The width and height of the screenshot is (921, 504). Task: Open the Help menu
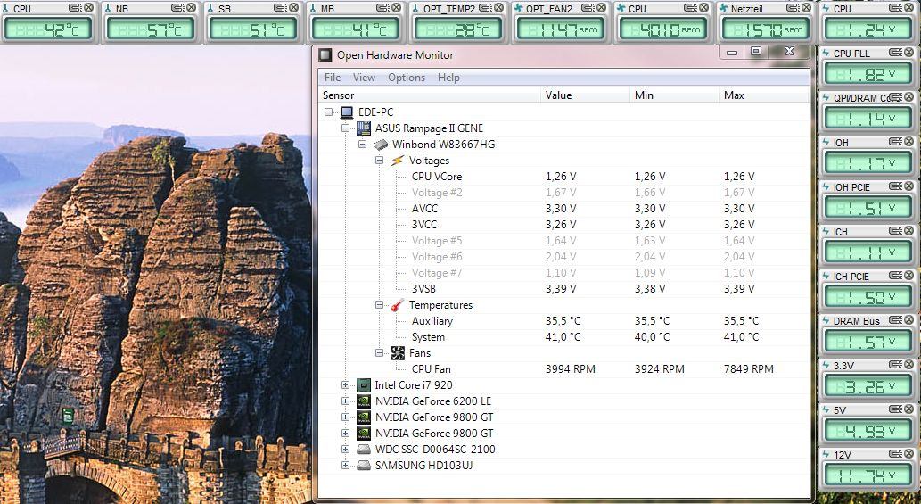448,78
